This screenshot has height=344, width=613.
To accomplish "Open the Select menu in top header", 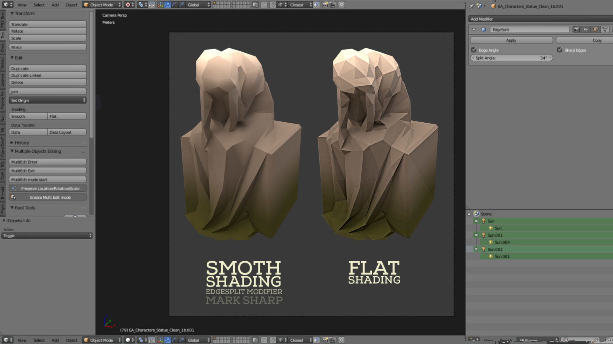I will point(39,5).
